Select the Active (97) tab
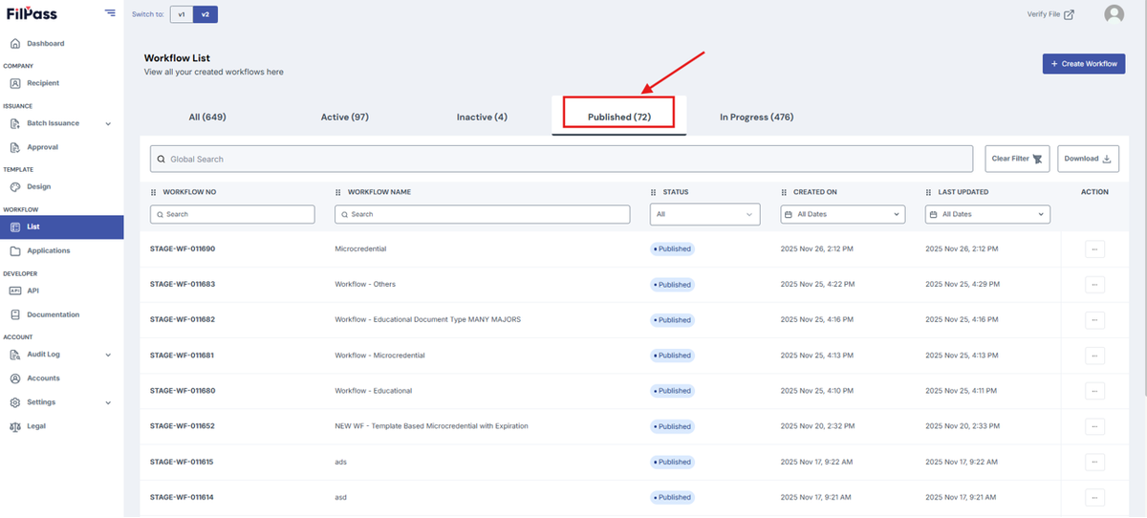 point(345,117)
